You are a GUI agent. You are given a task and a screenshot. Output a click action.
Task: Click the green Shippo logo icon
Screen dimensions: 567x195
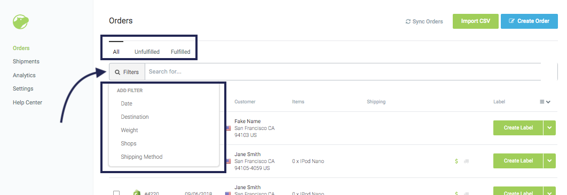(21, 22)
